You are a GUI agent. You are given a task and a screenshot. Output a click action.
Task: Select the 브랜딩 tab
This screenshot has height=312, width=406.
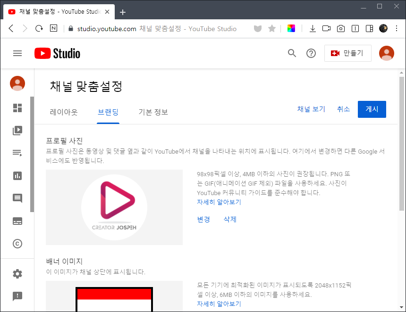(108, 112)
